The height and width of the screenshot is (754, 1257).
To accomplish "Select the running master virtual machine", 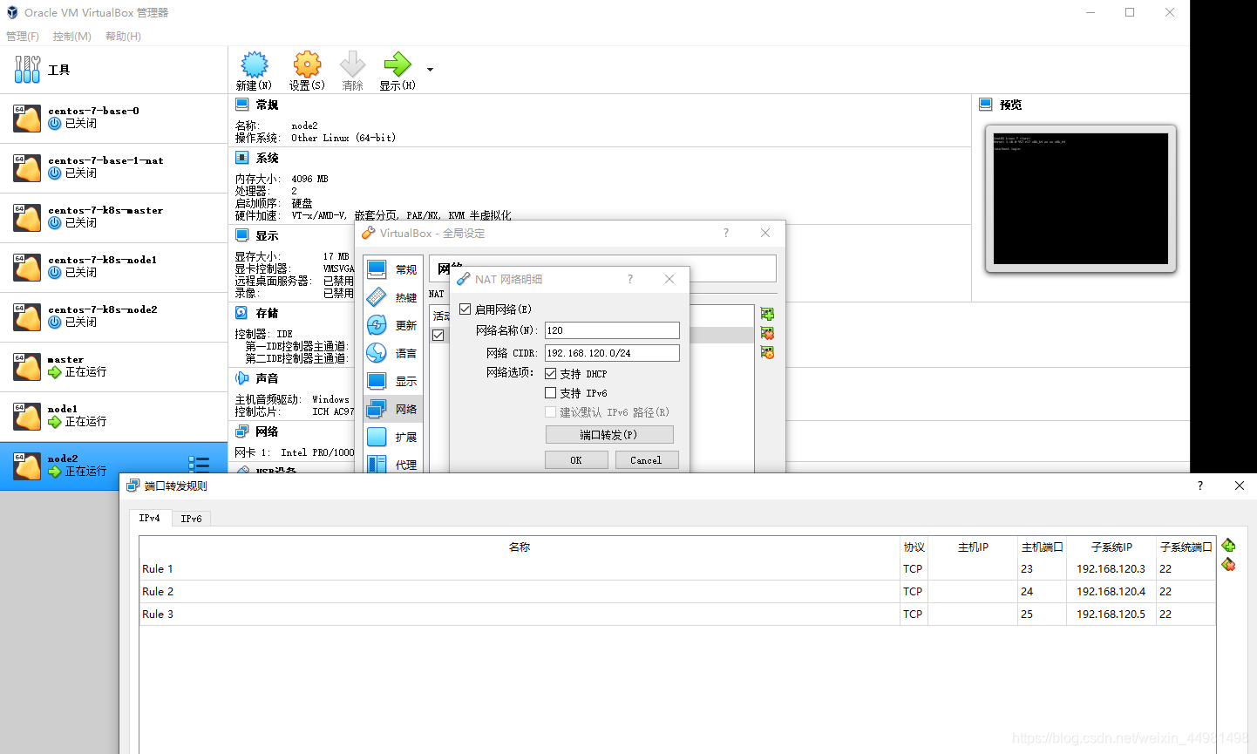I will click(113, 367).
